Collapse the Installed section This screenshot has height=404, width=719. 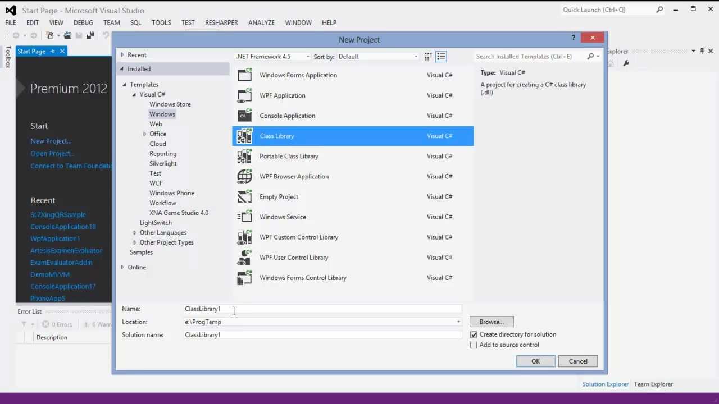(x=122, y=69)
